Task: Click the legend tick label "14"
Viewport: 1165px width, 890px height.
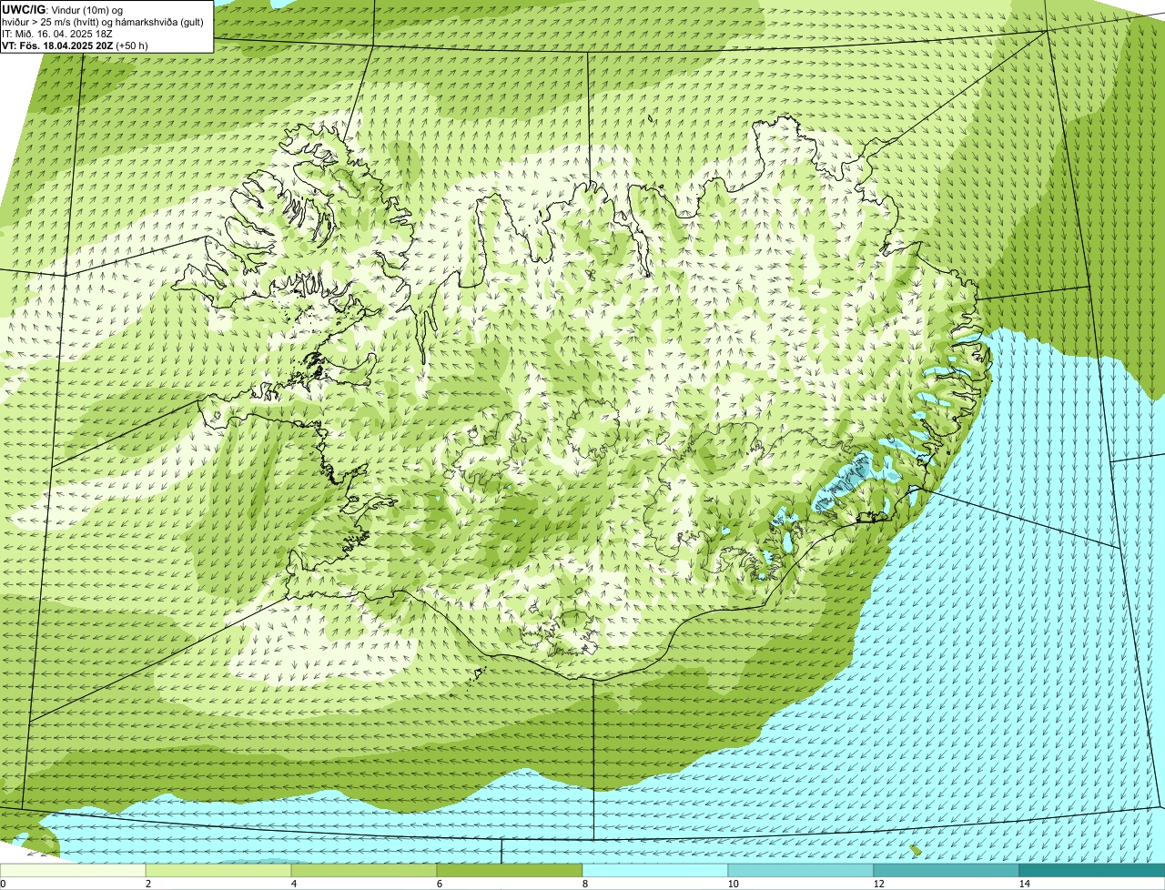Action: pyautogui.click(x=1024, y=884)
